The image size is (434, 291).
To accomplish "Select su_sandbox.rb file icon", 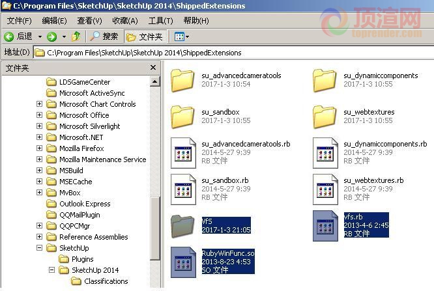I will point(183,189).
